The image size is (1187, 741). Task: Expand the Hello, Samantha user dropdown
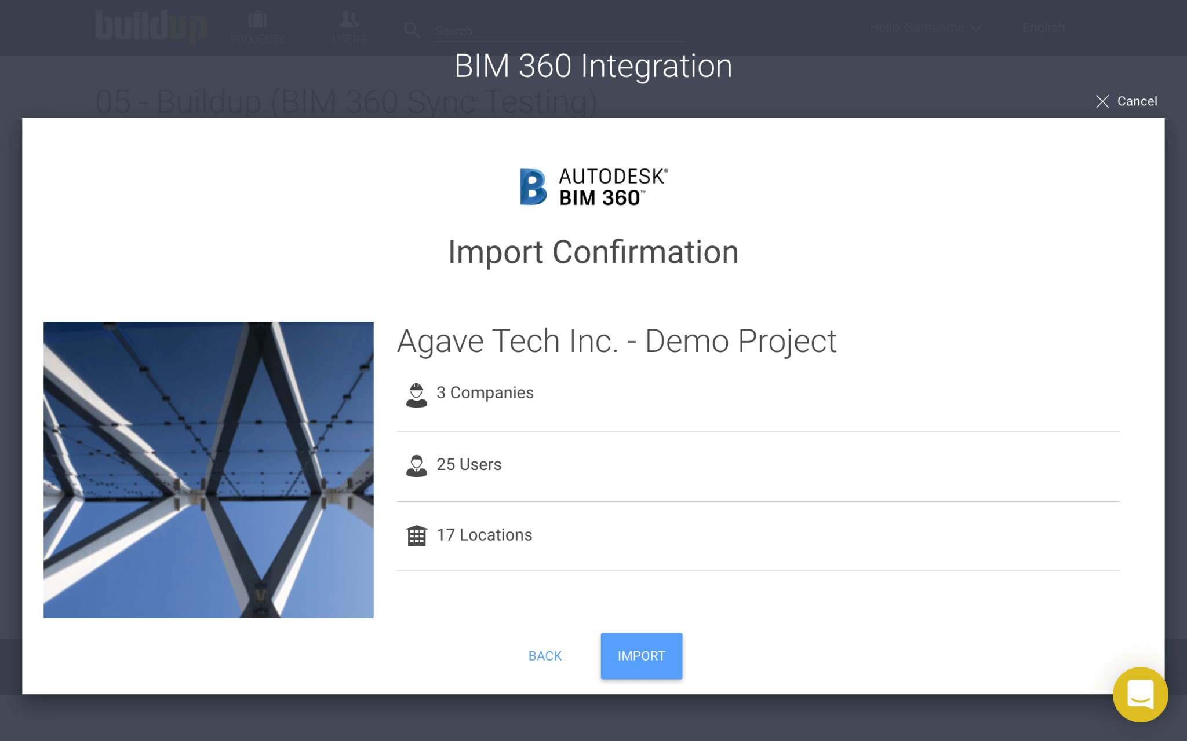(x=926, y=28)
